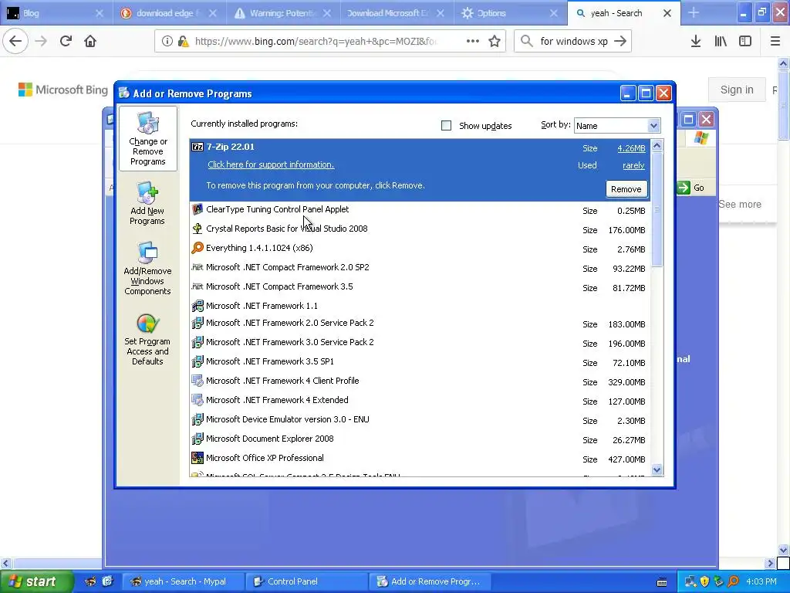Select Microsoft Document Explorer 2008 row
Image resolution: width=790 pixels, height=593 pixels.
click(x=420, y=439)
